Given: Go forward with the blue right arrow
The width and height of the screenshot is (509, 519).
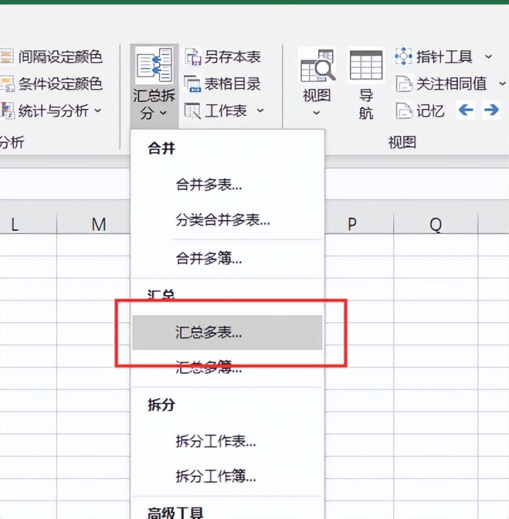Looking at the screenshot, I should tap(491, 110).
